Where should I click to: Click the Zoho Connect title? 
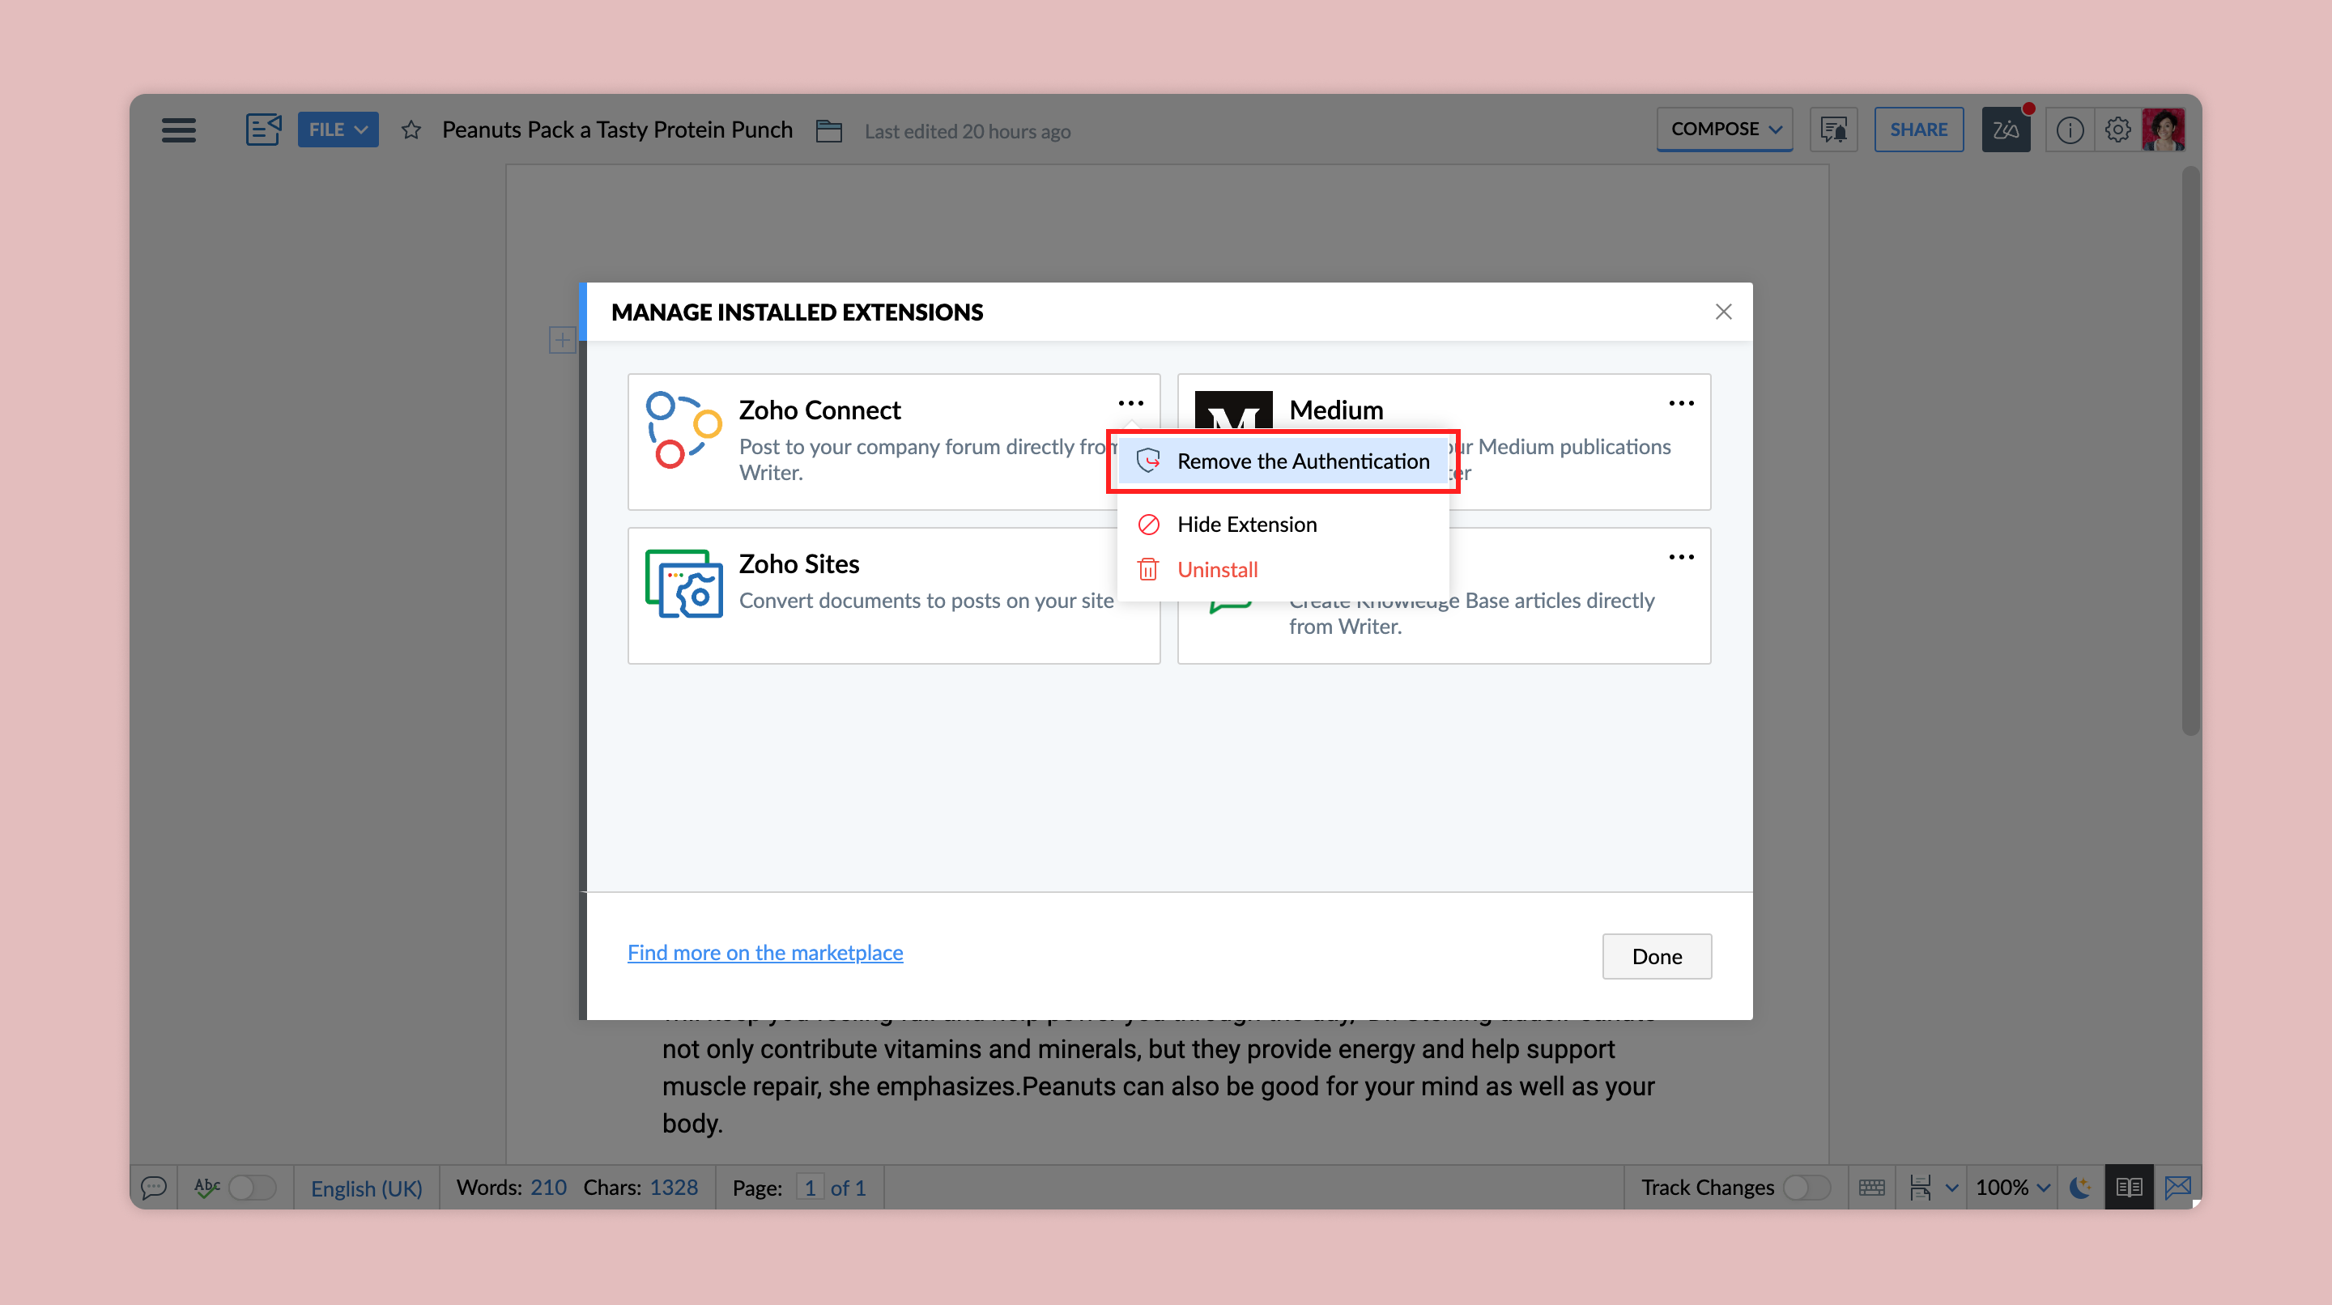coord(819,411)
